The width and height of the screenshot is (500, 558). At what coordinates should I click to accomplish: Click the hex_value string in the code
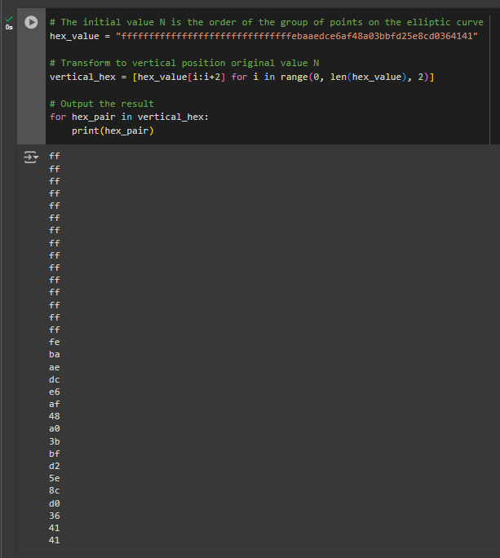click(x=297, y=36)
